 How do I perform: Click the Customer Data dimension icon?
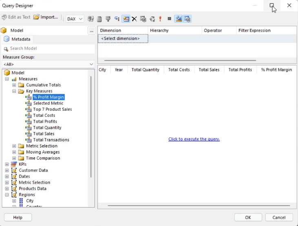(14, 170)
